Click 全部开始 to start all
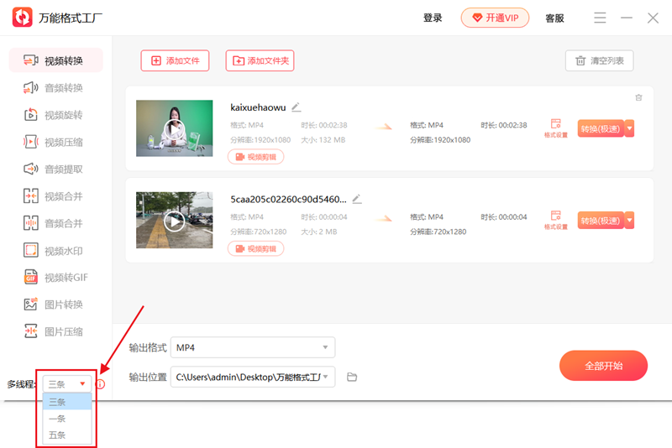The height and width of the screenshot is (448, 672). [603, 366]
